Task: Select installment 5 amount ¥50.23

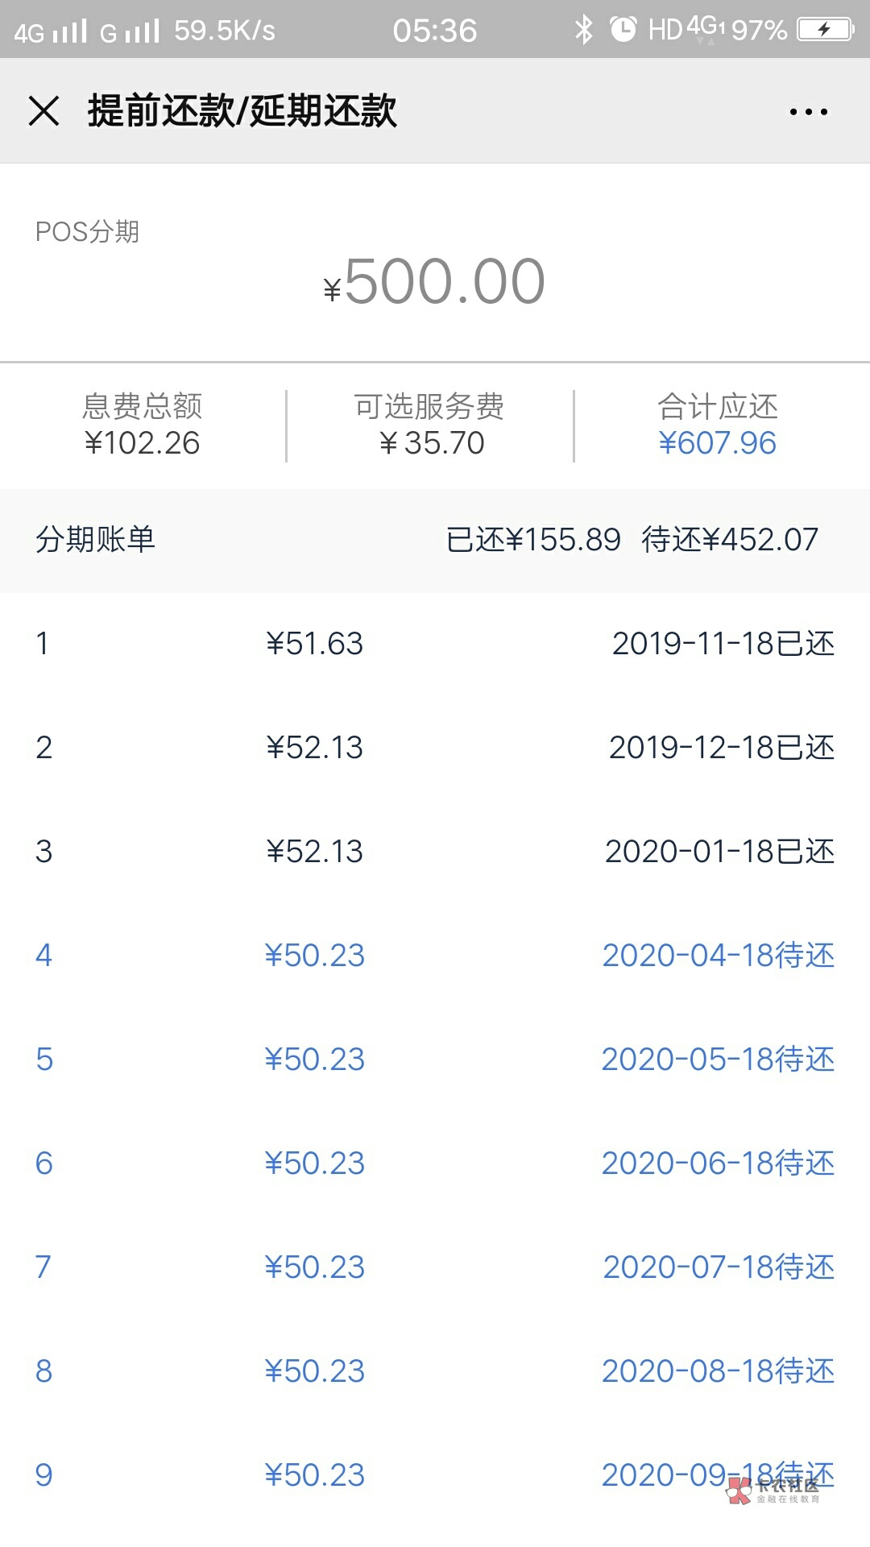Action: 315,1060
